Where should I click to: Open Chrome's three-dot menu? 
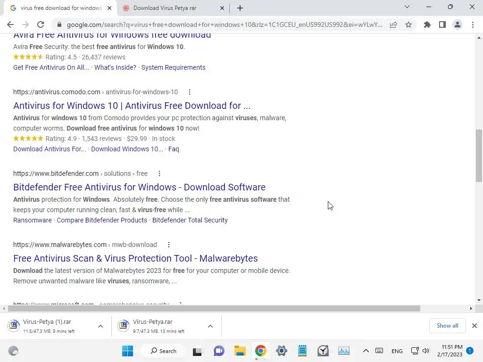473,25
